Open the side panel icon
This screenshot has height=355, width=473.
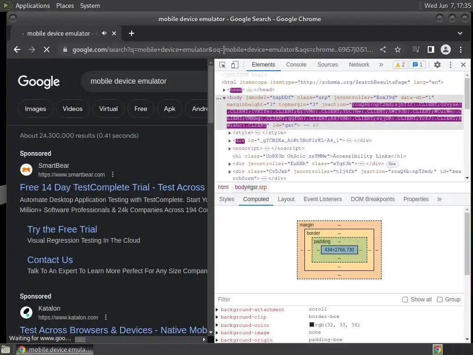coord(431,49)
